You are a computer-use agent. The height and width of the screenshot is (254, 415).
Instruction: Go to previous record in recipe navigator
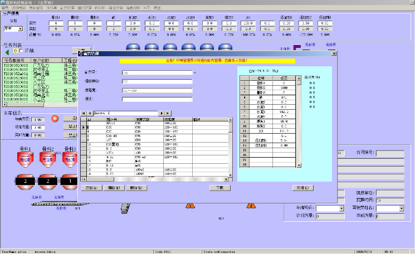tap(90, 113)
